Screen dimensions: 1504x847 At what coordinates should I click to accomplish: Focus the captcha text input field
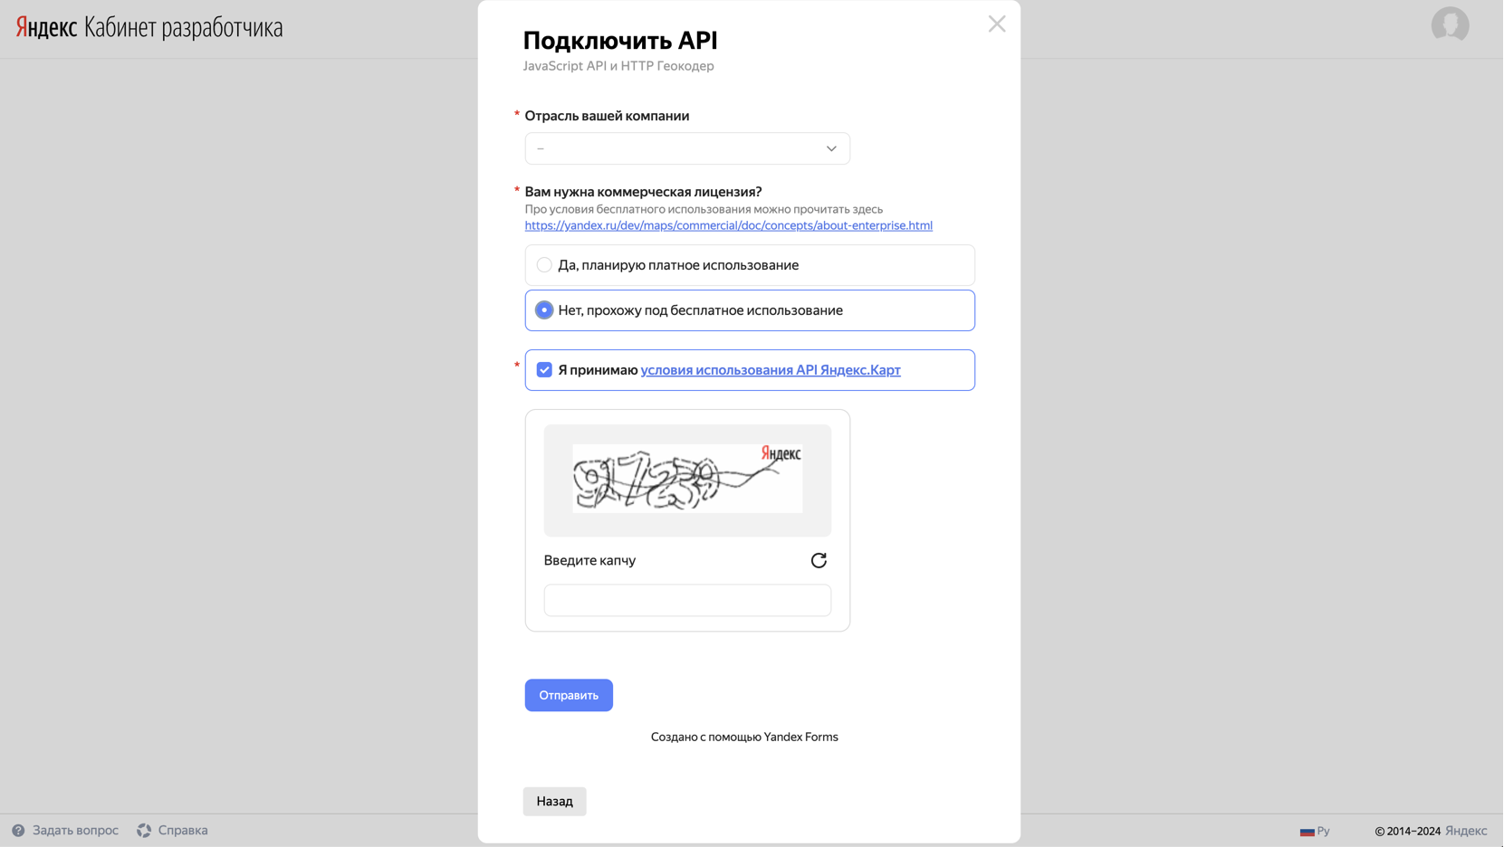point(687,600)
